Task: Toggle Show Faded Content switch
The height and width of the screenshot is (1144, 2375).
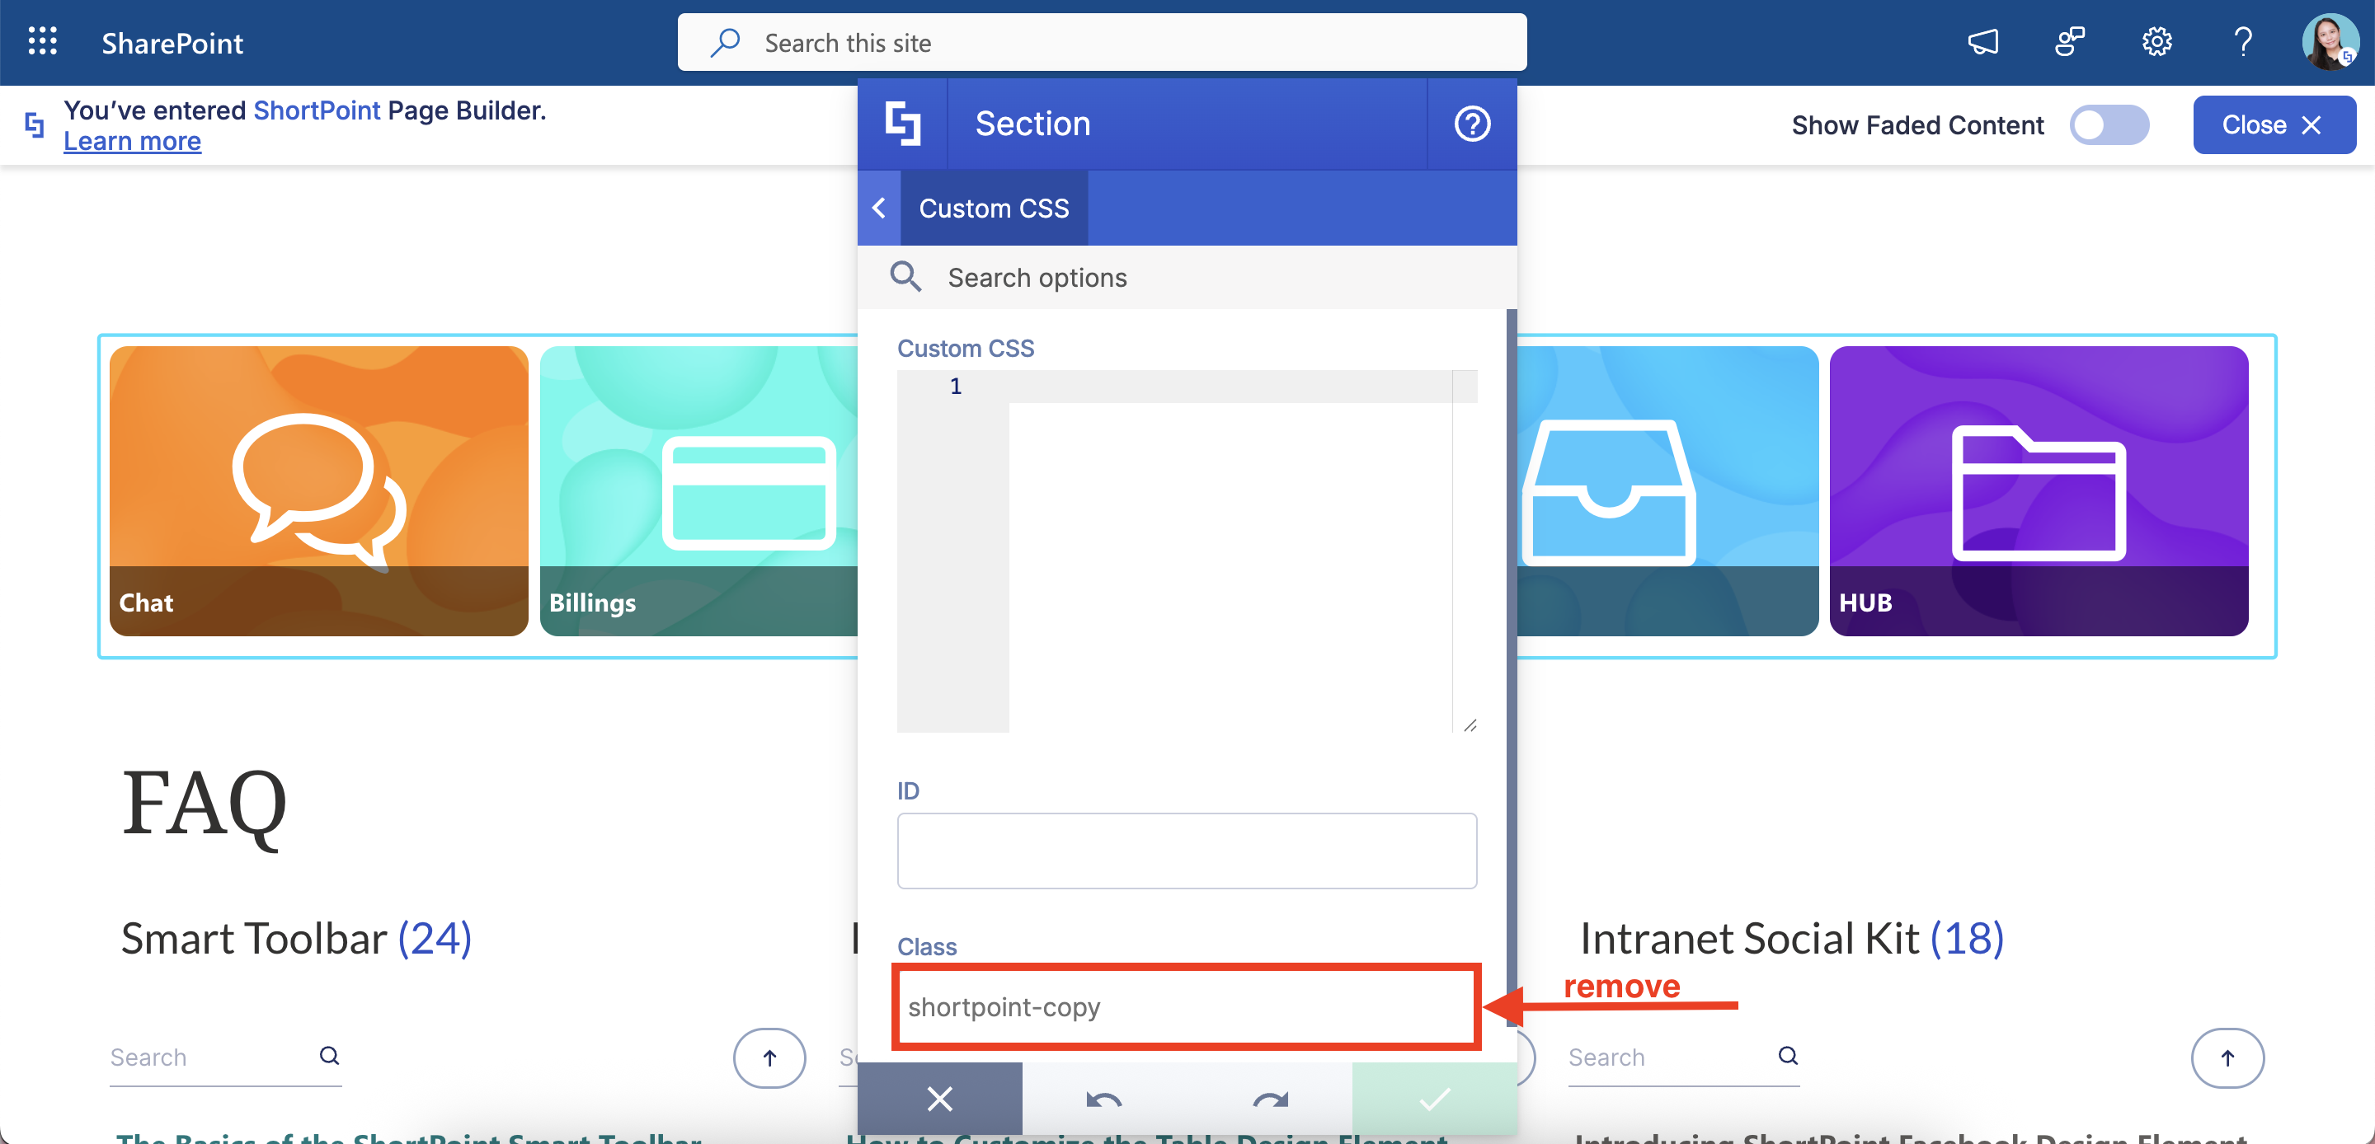Action: 2109,124
